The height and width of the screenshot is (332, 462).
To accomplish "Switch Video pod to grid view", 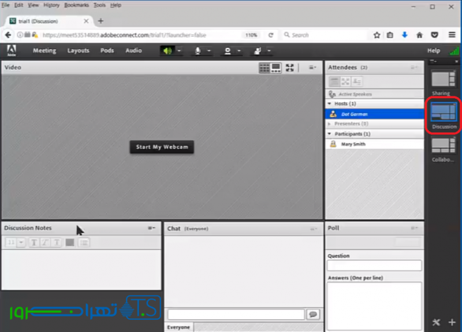I will pos(264,68).
